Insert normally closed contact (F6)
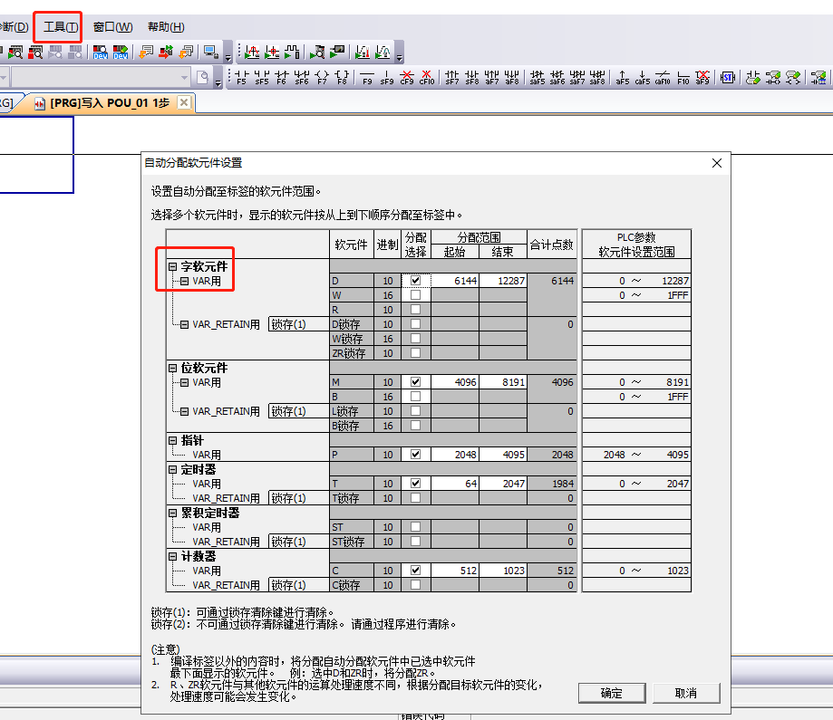 281,77
